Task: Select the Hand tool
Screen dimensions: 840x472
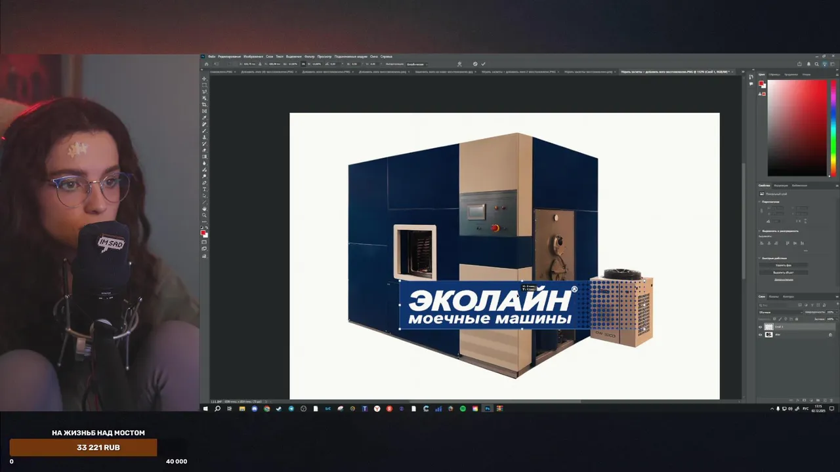Action: click(204, 208)
